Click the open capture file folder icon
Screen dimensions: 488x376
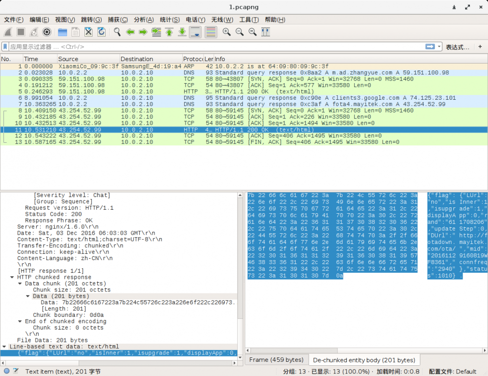click(x=63, y=32)
